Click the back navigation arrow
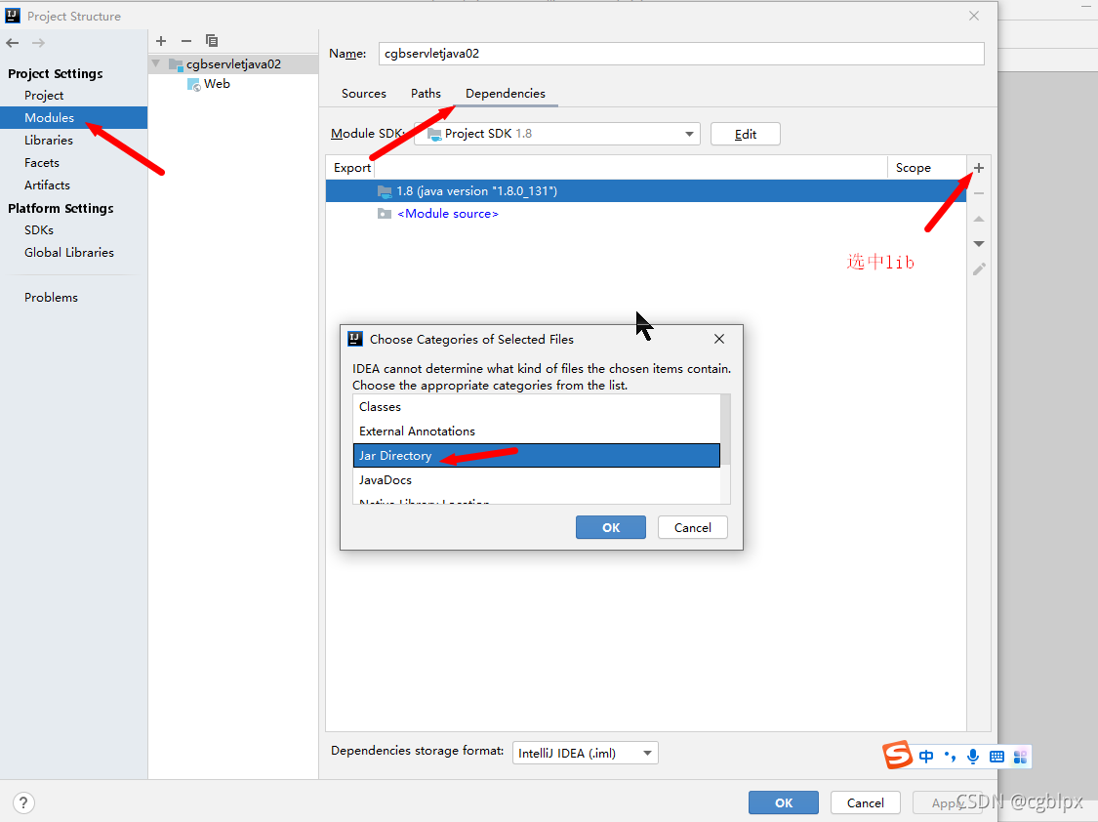Image resolution: width=1098 pixels, height=822 pixels. pos(13,43)
